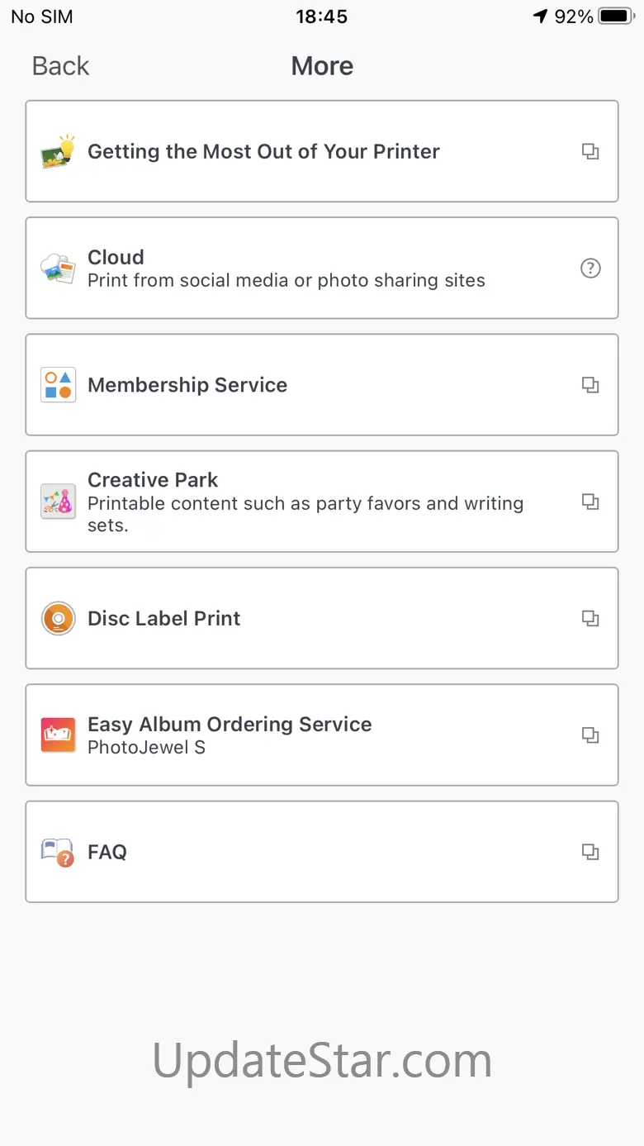Screen dimensions: 644x1146
Task: Click the Membership Service shapes icon
Action: point(59,385)
